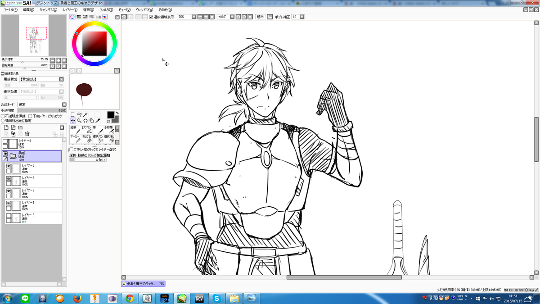This screenshot has height=304, width=540.
Task: Collapse the 画材効果 section
Action: click(x=2, y=73)
